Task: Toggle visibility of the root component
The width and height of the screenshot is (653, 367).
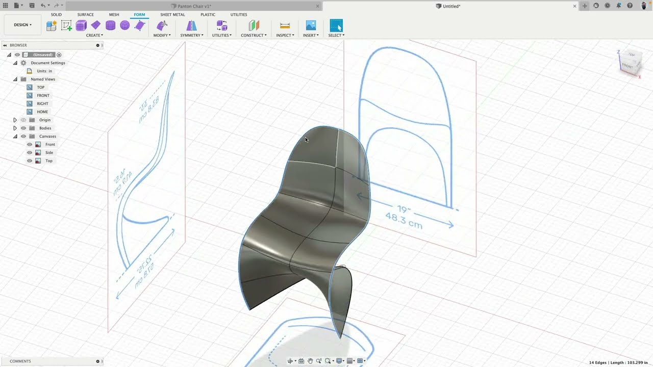Action: pos(17,55)
